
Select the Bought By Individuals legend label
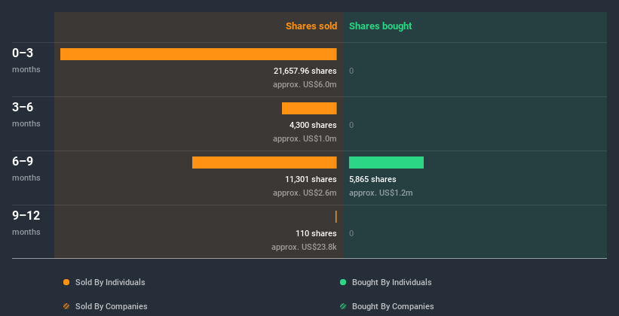pos(391,282)
